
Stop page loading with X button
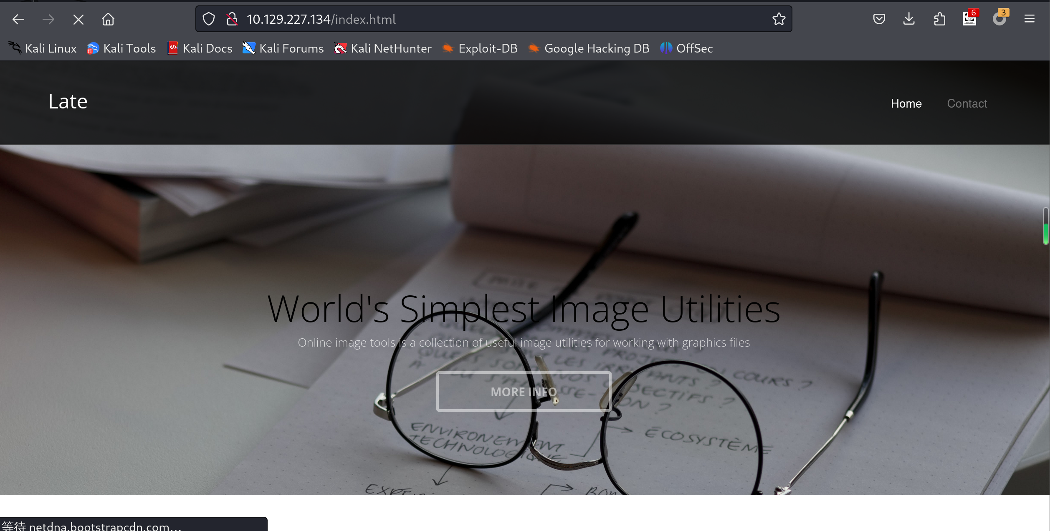pos(78,19)
